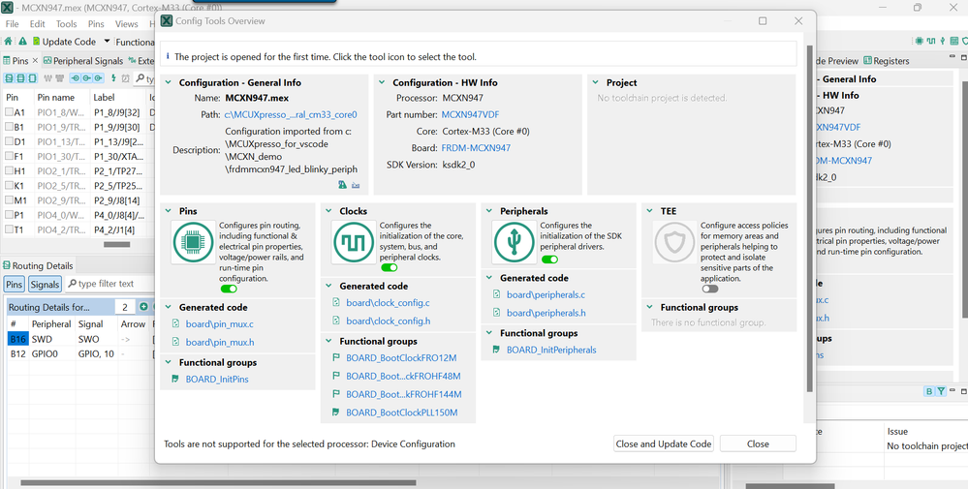Viewport: 968px width, 489px height.
Task: Open the Edit menu
Action: tap(37, 24)
